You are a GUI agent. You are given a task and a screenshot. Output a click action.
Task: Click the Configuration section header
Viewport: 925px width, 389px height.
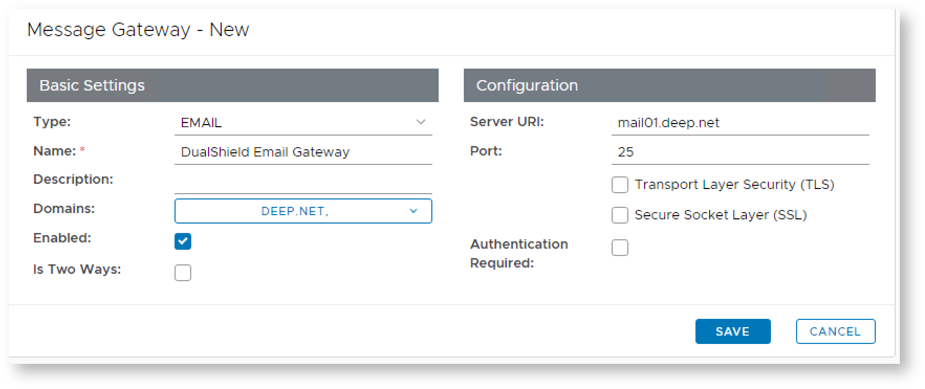669,85
